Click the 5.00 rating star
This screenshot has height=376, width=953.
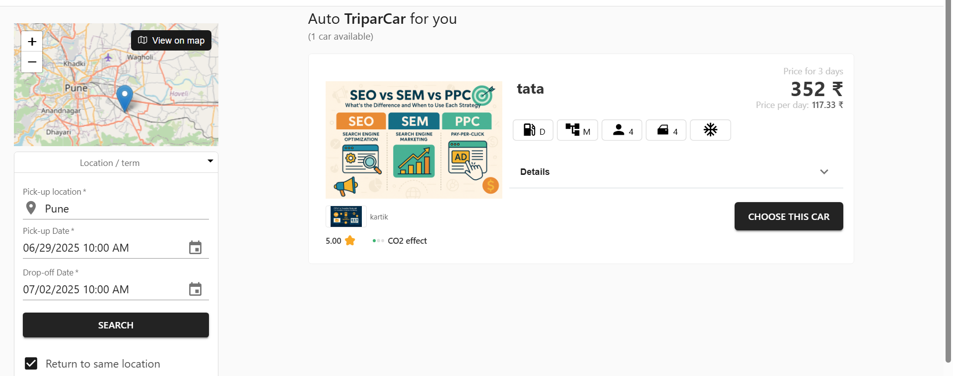[350, 240]
